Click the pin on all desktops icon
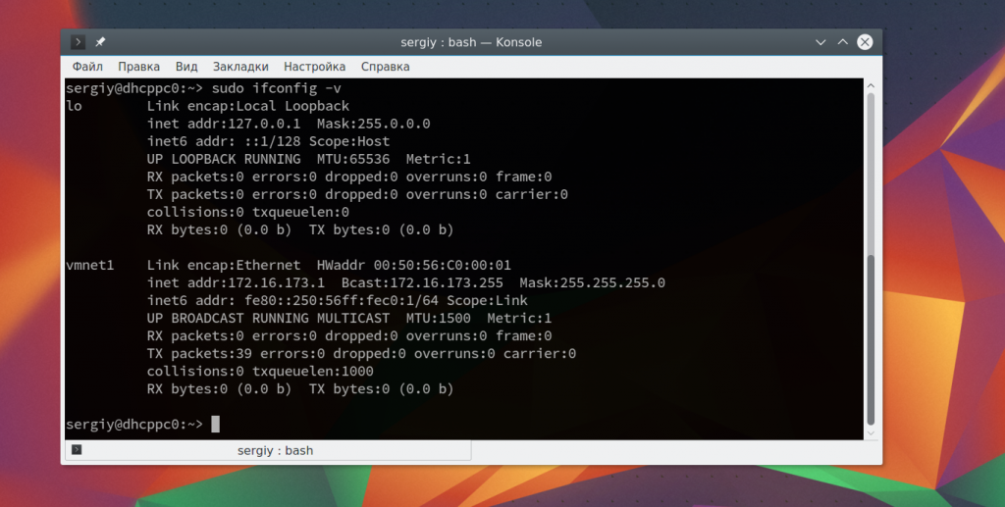The height and width of the screenshot is (507, 1005). (x=100, y=42)
